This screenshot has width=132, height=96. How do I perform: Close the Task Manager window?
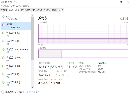[x=128, y=2]
